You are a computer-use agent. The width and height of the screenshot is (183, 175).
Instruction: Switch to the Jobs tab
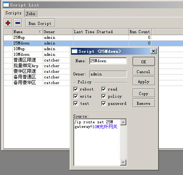(31, 14)
